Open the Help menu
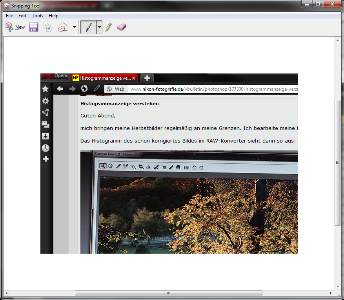The image size is (344, 300). [x=53, y=16]
